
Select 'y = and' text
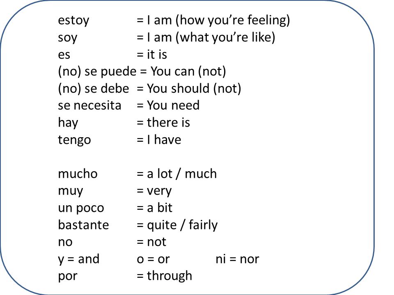coord(79,259)
